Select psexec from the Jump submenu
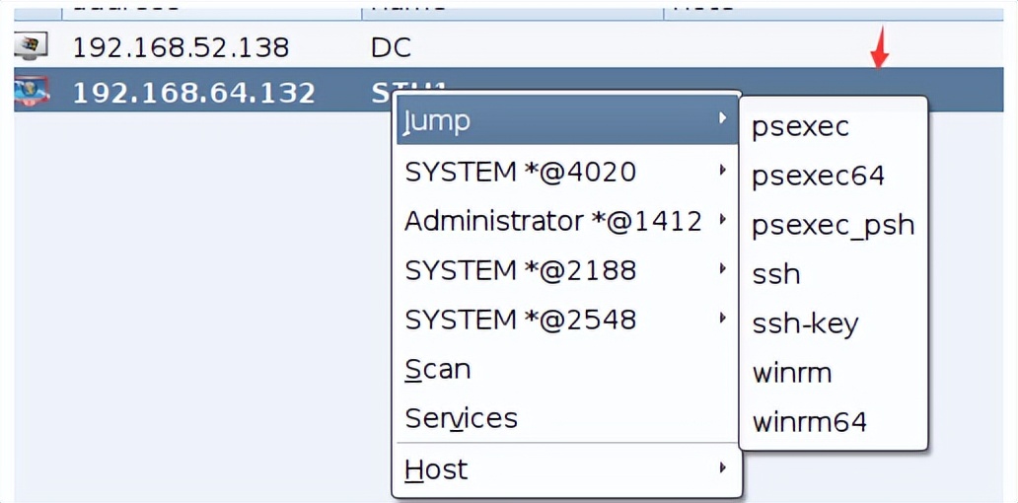Viewport: 1018px width, 503px height. (x=834, y=126)
